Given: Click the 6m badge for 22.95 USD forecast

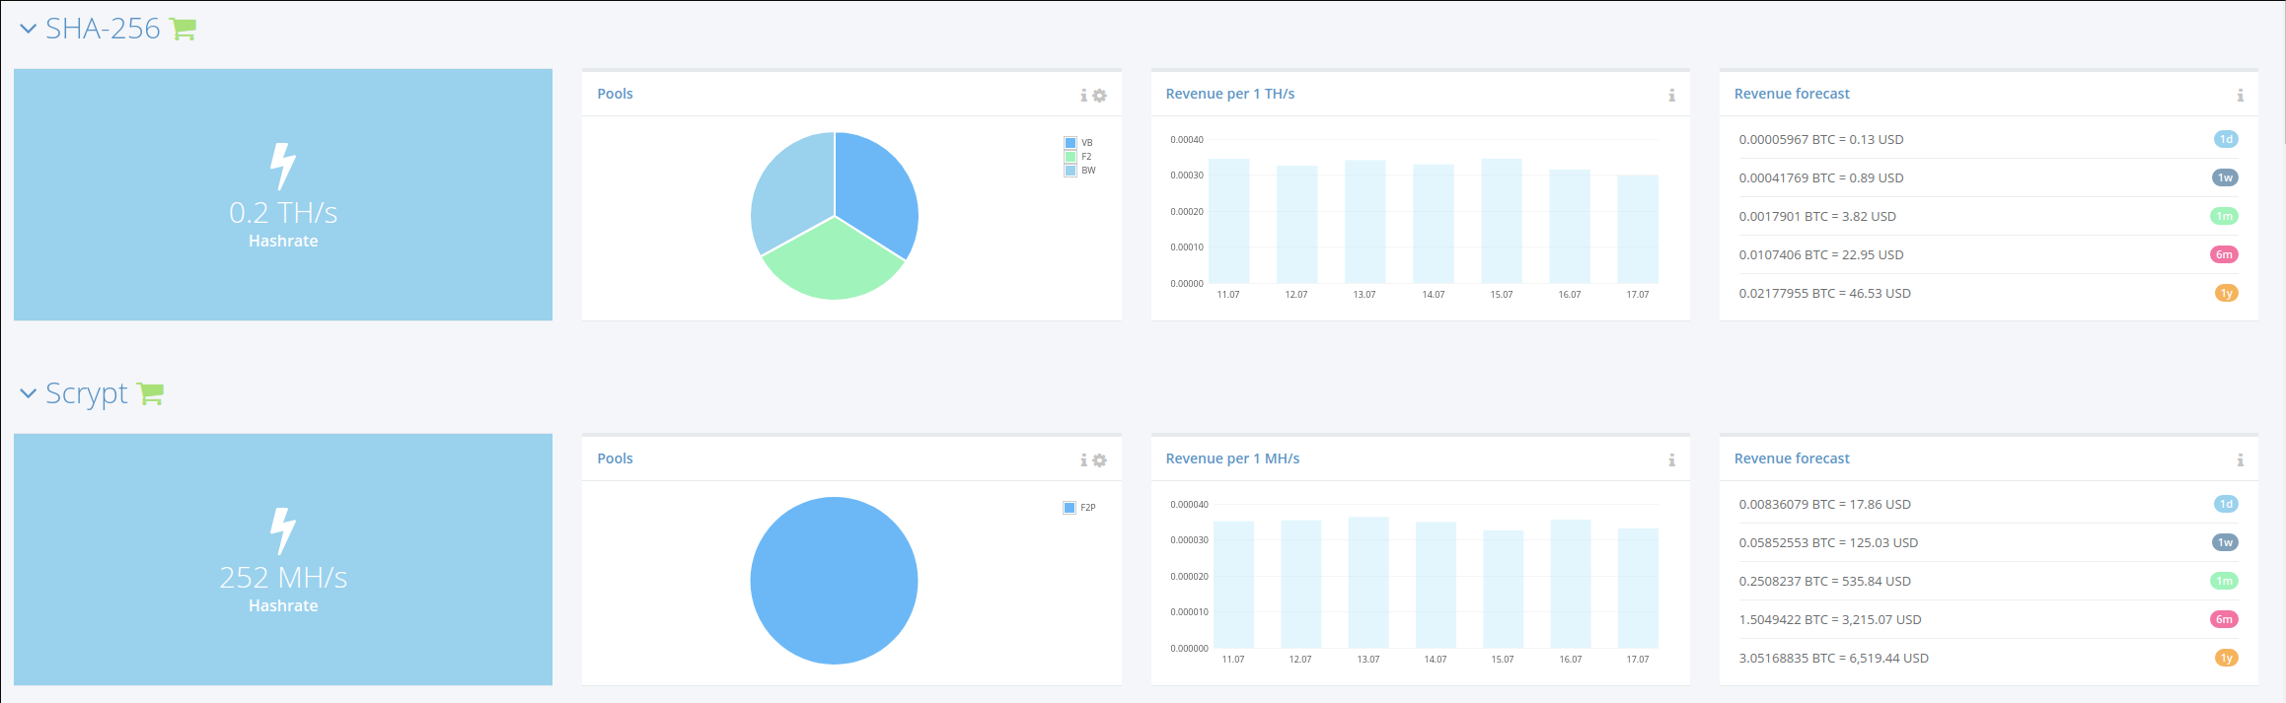Looking at the screenshot, I should pyautogui.click(x=2225, y=254).
